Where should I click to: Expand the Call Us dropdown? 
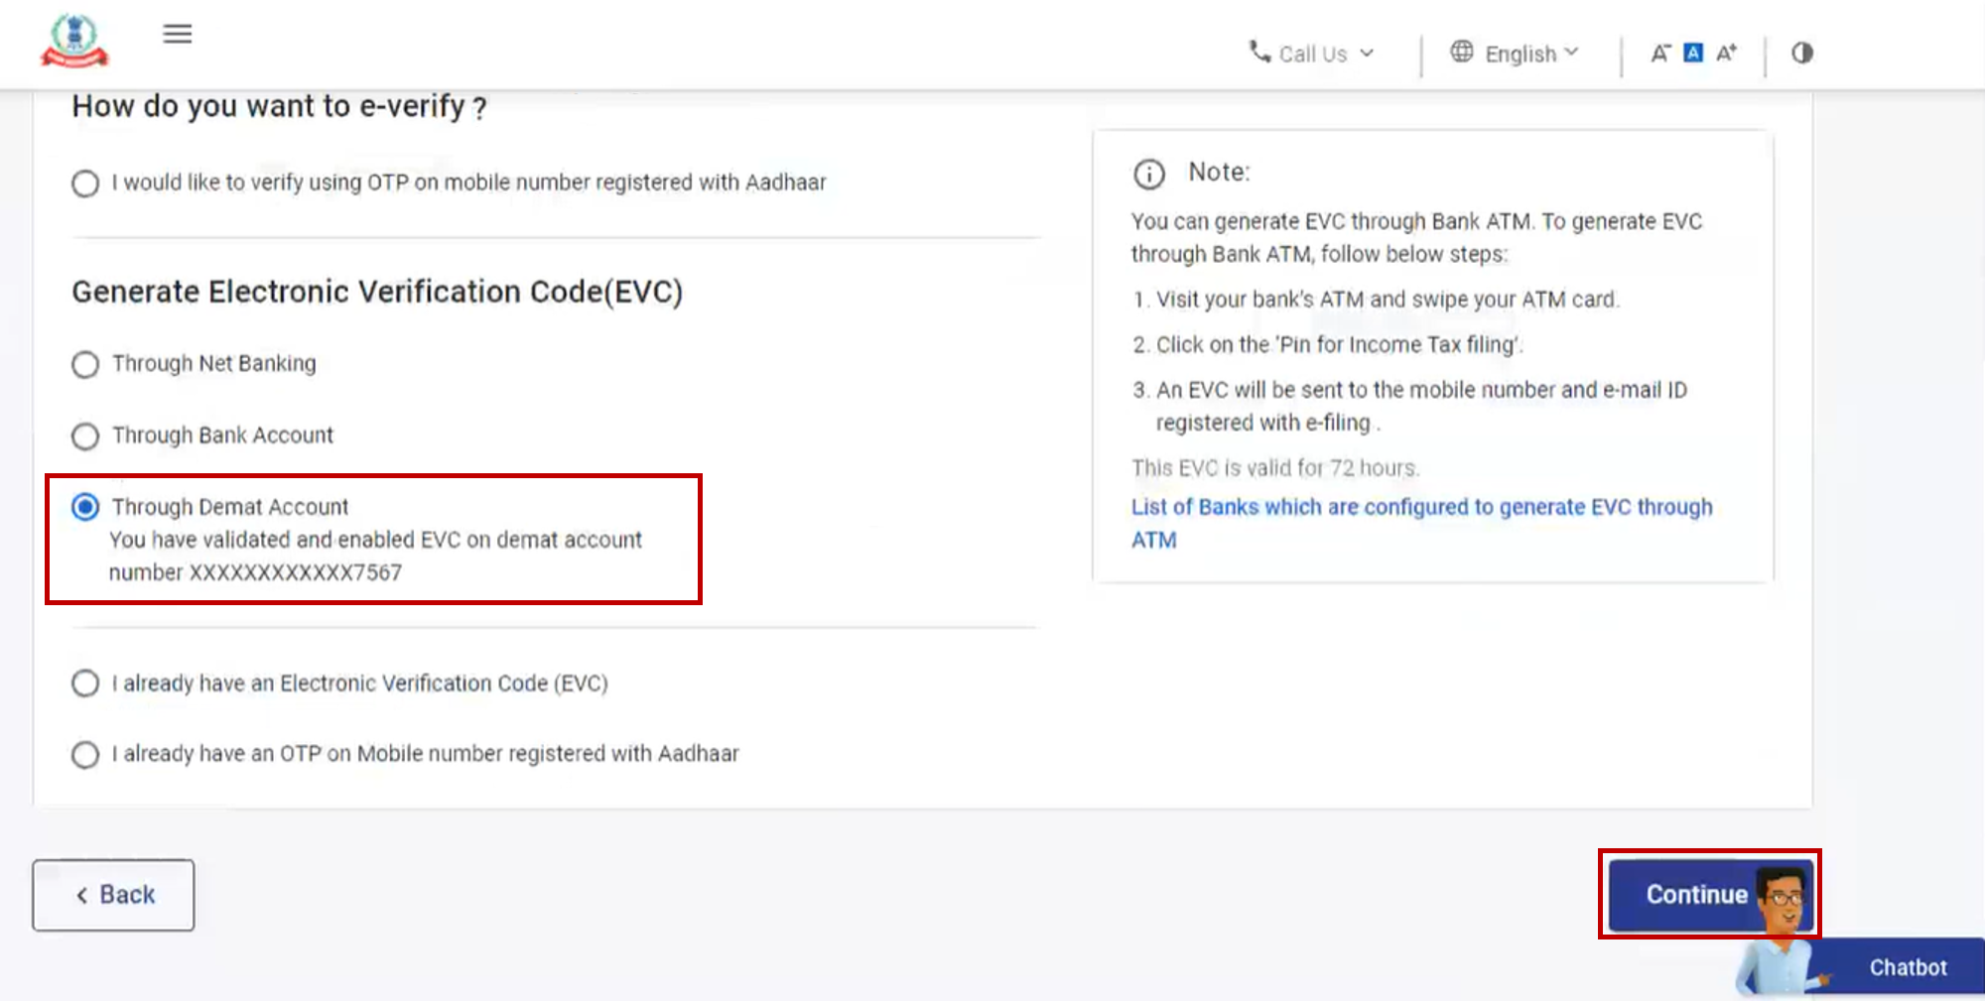(1369, 55)
